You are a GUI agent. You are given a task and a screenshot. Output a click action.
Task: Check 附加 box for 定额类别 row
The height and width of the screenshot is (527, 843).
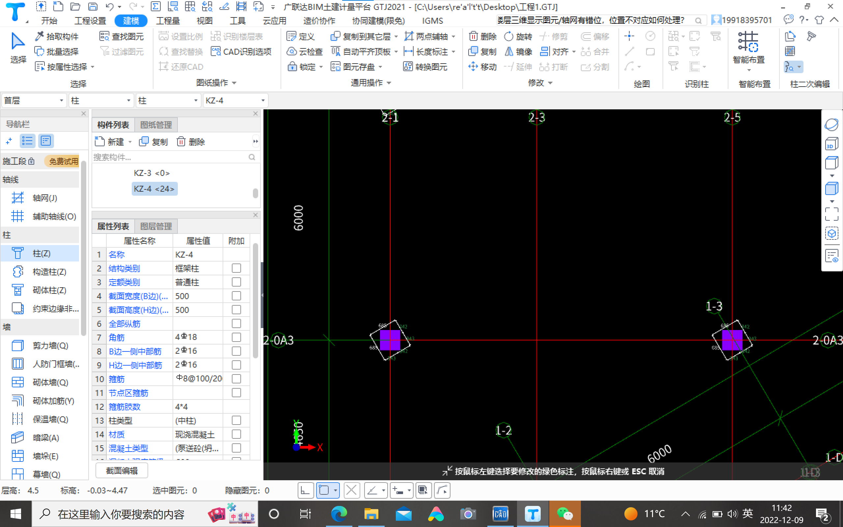(236, 282)
